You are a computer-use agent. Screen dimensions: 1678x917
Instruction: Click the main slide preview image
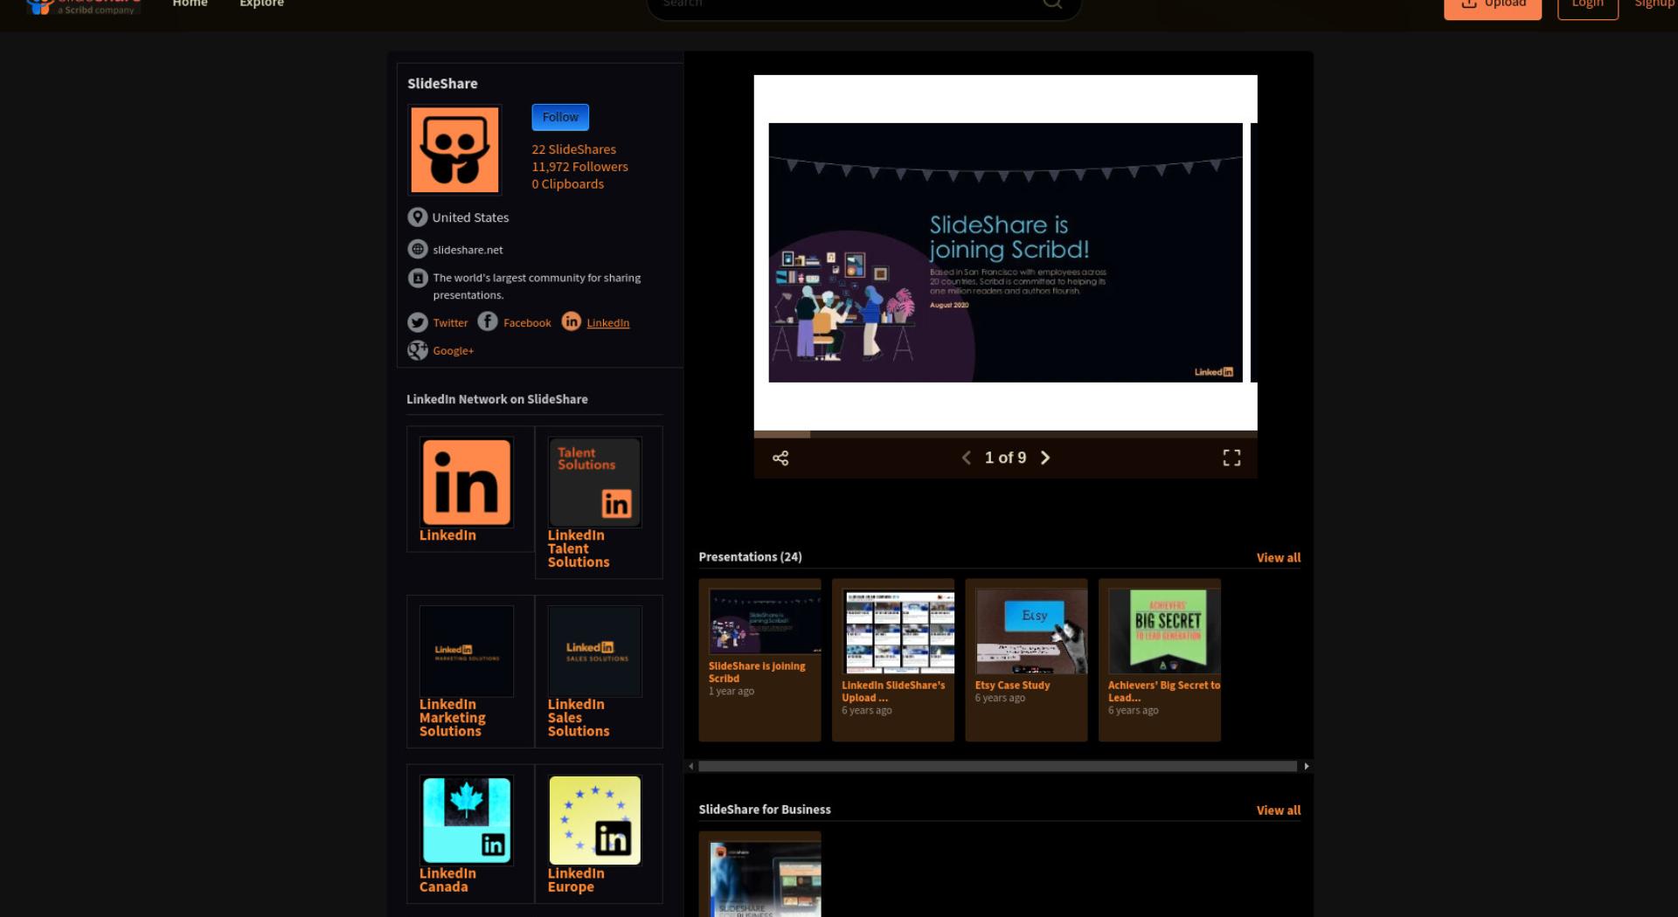(1005, 252)
